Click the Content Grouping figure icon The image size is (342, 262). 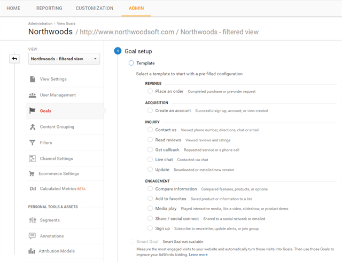33,127
